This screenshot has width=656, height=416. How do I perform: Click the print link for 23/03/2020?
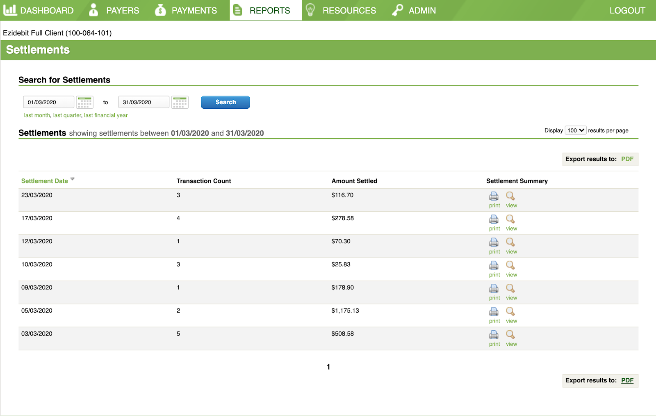494,206
